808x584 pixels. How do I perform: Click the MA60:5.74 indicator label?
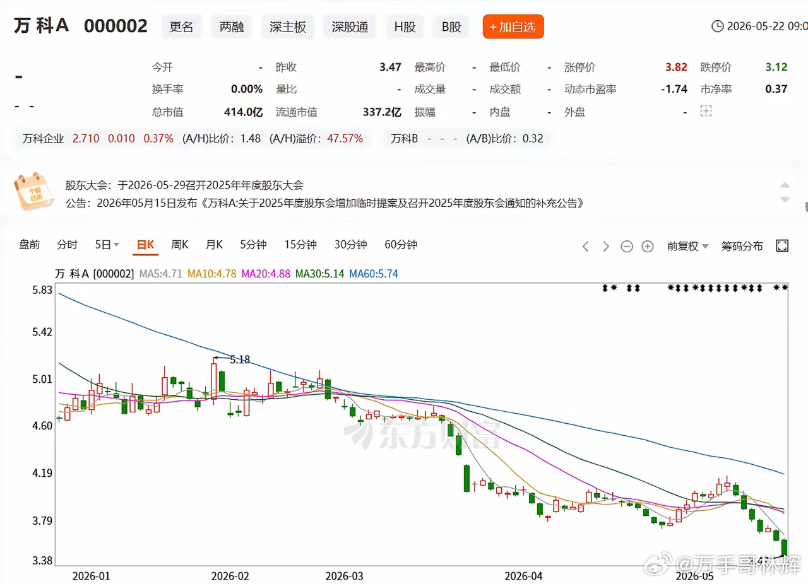coord(374,274)
